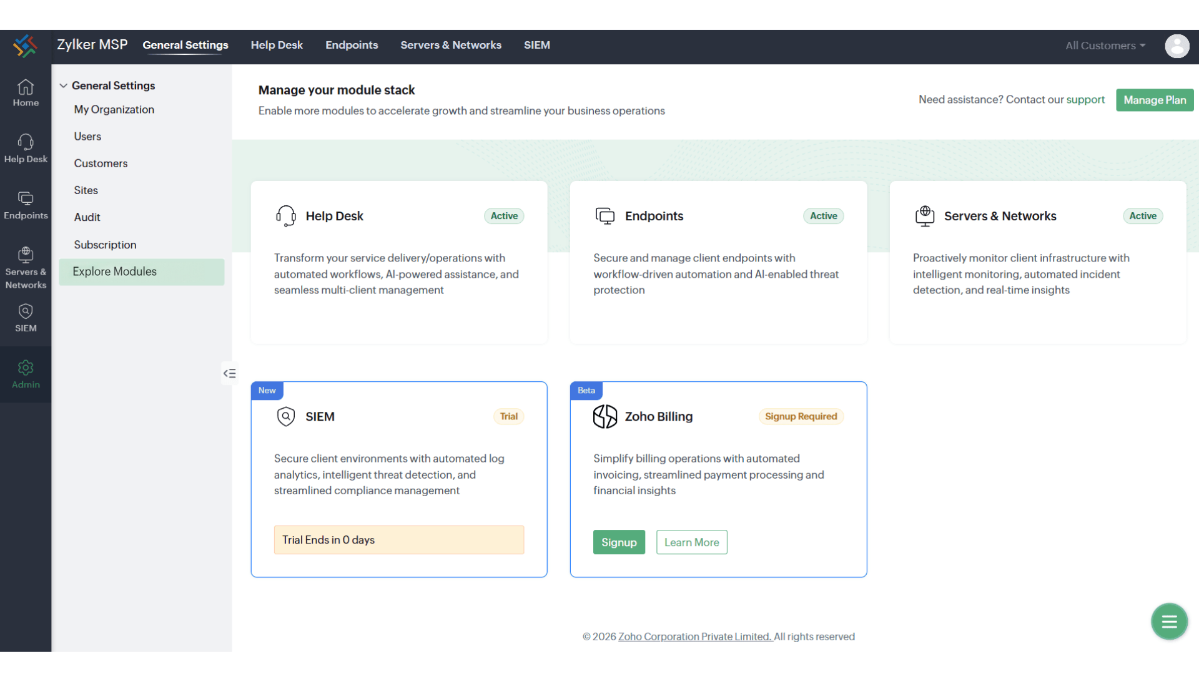
Task: Follow the support link
Action: [1085, 99]
